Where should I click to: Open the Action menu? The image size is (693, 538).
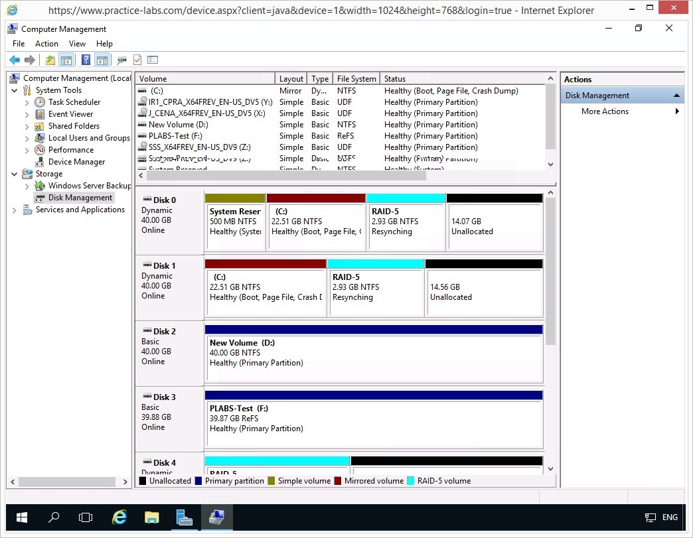click(x=46, y=44)
